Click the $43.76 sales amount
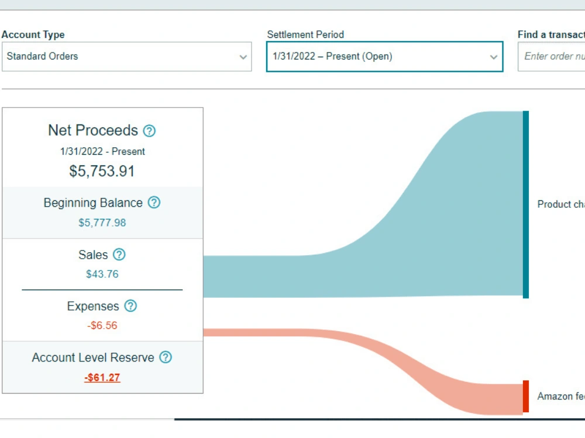This screenshot has height=438, width=585. (102, 274)
